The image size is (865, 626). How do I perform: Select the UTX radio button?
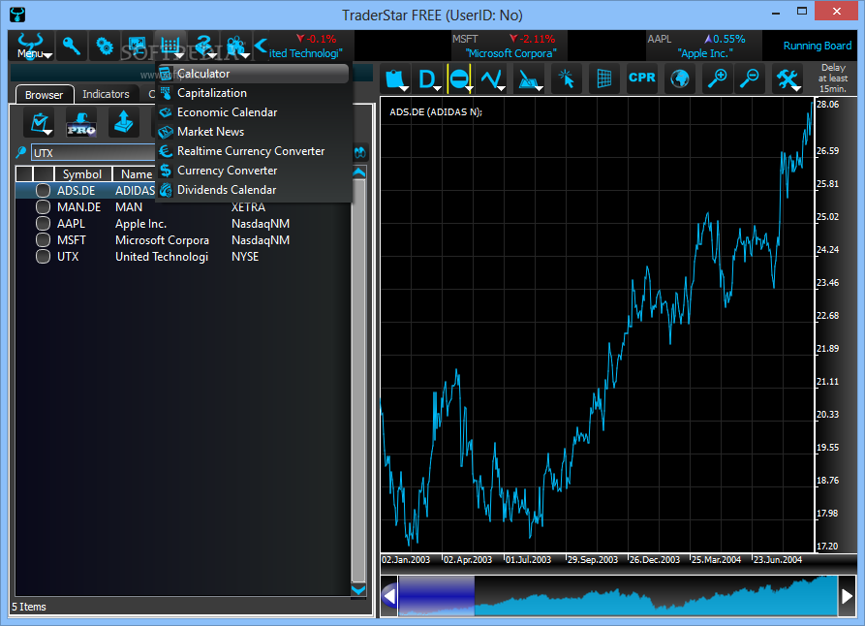(x=43, y=257)
